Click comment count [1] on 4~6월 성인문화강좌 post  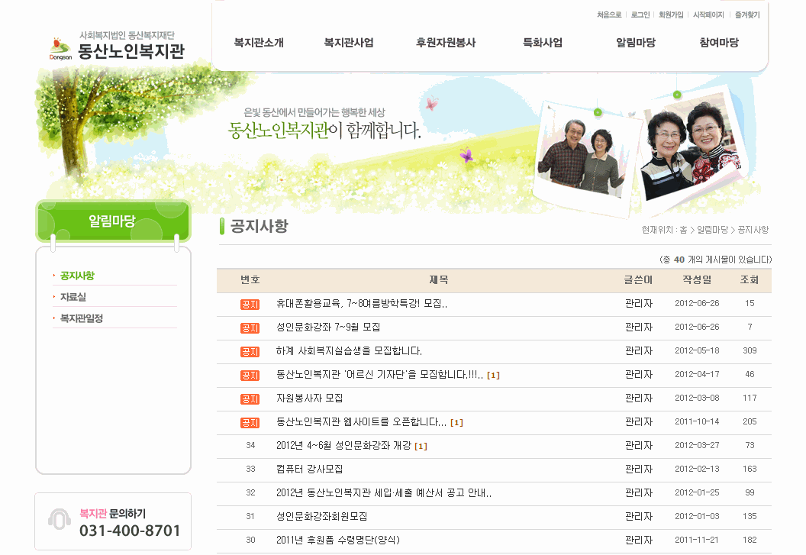[421, 447]
